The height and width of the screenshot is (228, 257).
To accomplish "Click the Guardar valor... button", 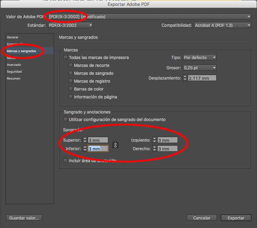I will tap(24, 218).
